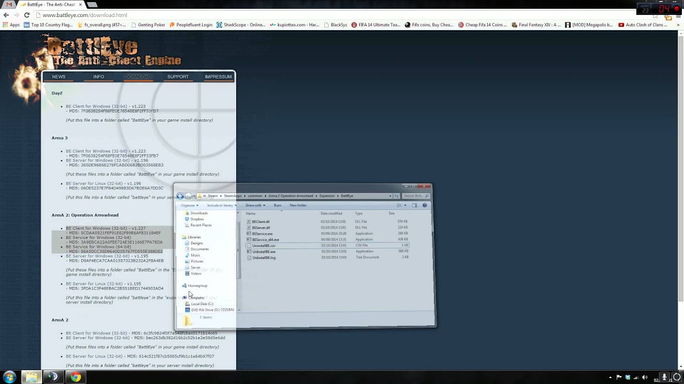This screenshot has width=684, height=384.
Task: Open Top 10 Country Flag bookmark
Action: 48,25
